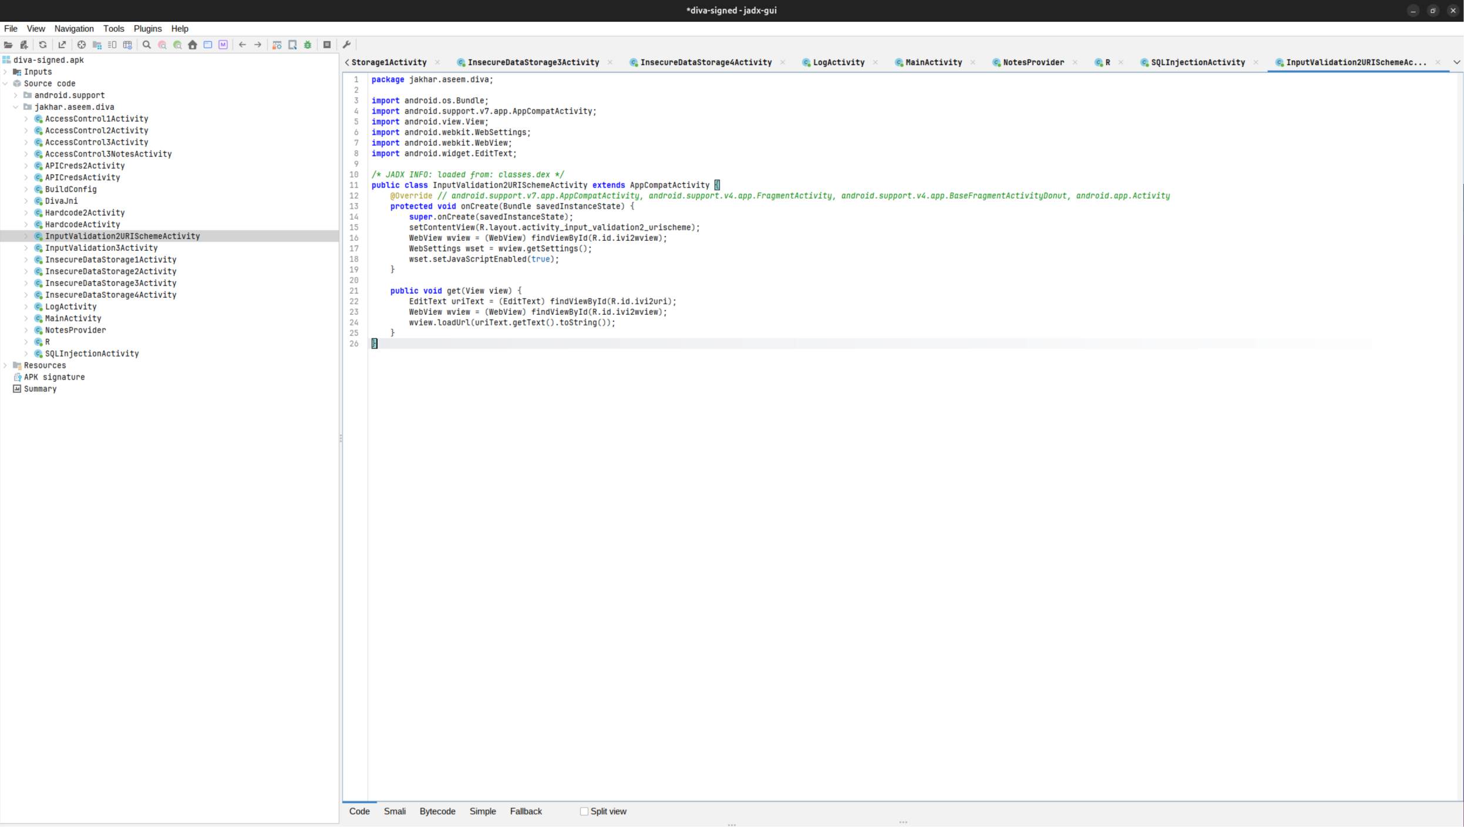Toggle flatten packages folder icon
This screenshot has width=1464, height=827.
pyautogui.click(x=97, y=45)
